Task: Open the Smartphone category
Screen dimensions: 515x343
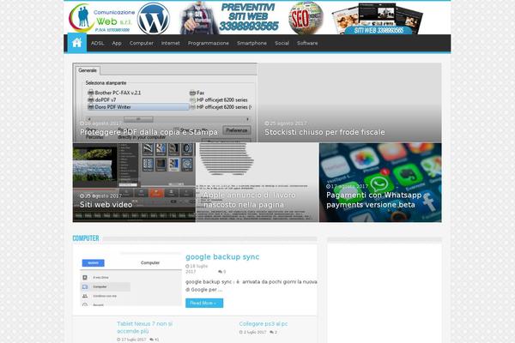Action: (251, 43)
